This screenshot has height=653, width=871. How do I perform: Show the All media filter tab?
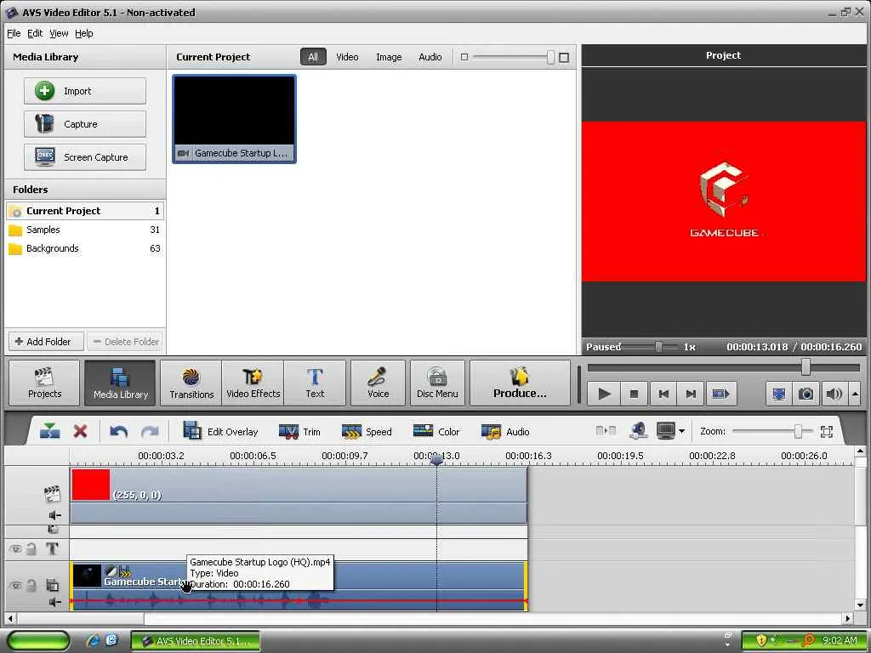coord(313,57)
